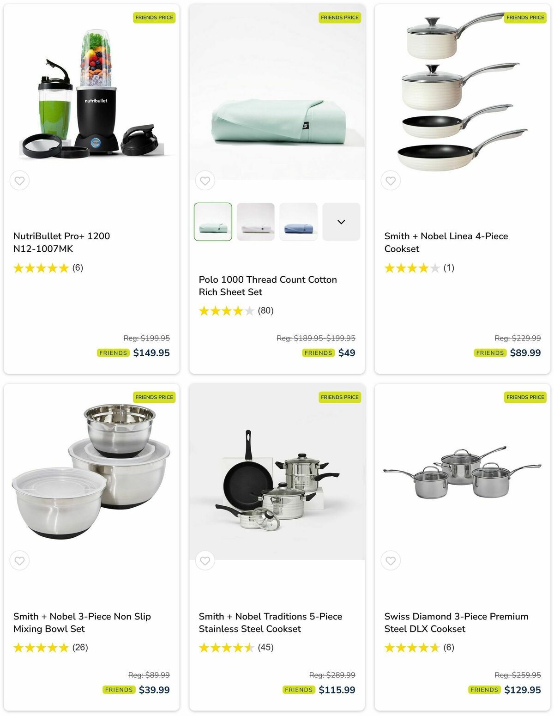This screenshot has height=716, width=554.
Task: Select the mint green sheet color swatch
Action: (213, 222)
